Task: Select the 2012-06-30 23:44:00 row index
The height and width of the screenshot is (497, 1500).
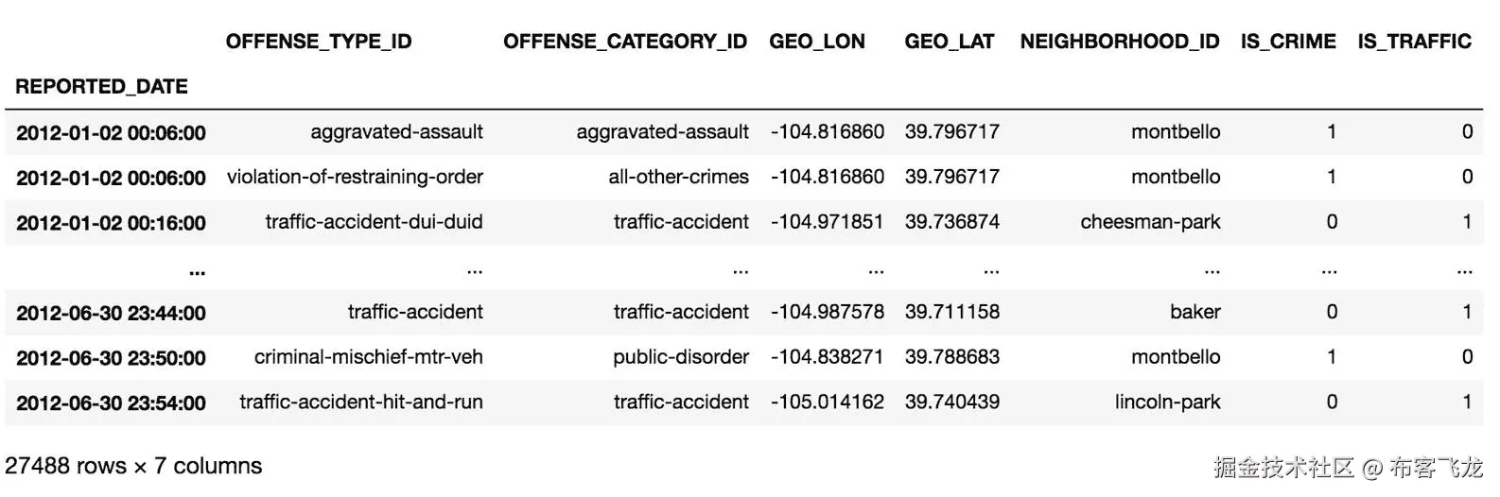Action: pos(111,313)
